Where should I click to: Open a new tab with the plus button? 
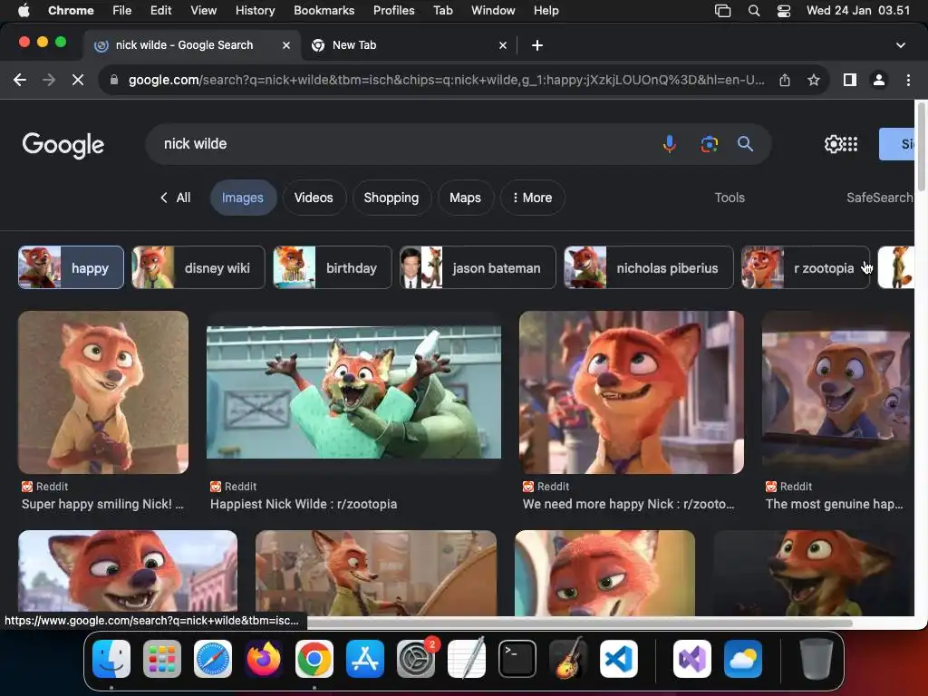pos(537,45)
